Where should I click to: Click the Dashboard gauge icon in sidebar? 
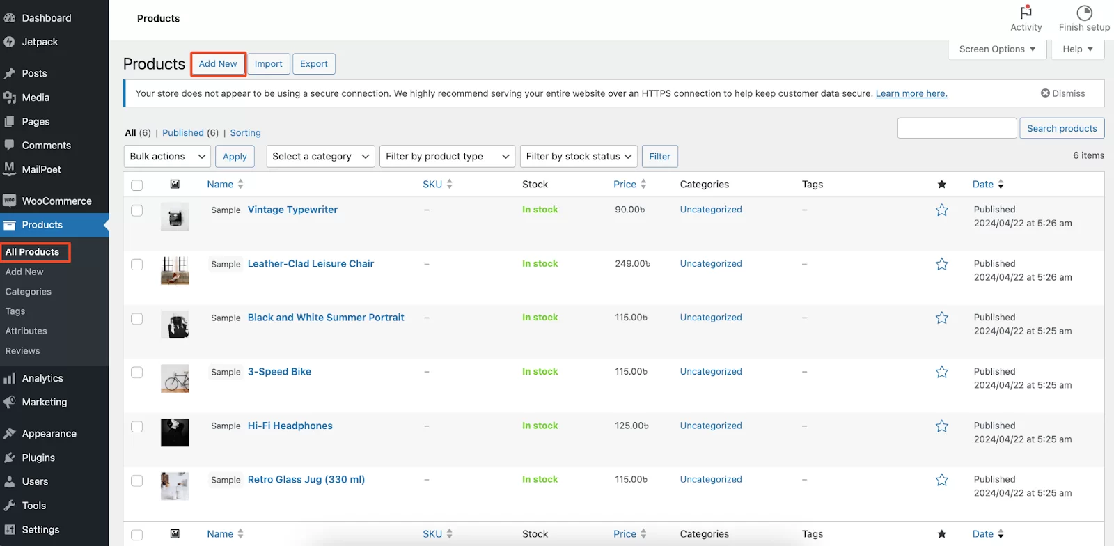[10, 18]
